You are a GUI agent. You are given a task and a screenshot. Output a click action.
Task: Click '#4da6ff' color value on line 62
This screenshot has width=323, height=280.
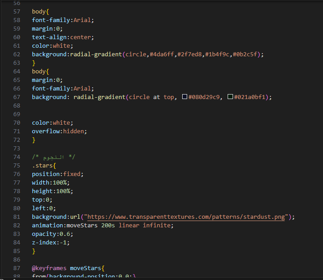click(x=161, y=54)
